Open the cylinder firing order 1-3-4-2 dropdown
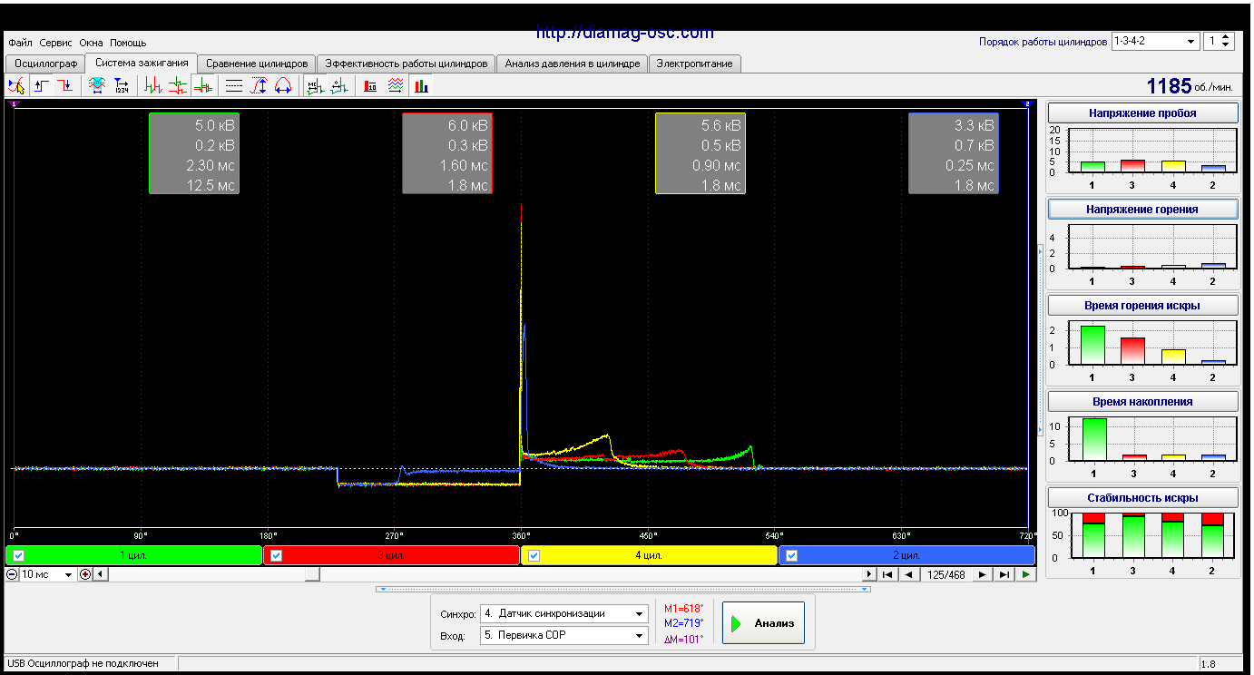Screen dimensions: 1254x675 pyautogui.click(x=1155, y=42)
